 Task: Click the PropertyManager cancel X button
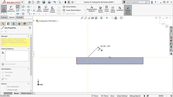click(x=6, y=32)
